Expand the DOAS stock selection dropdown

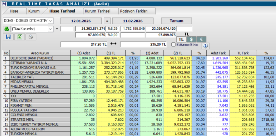50,21
